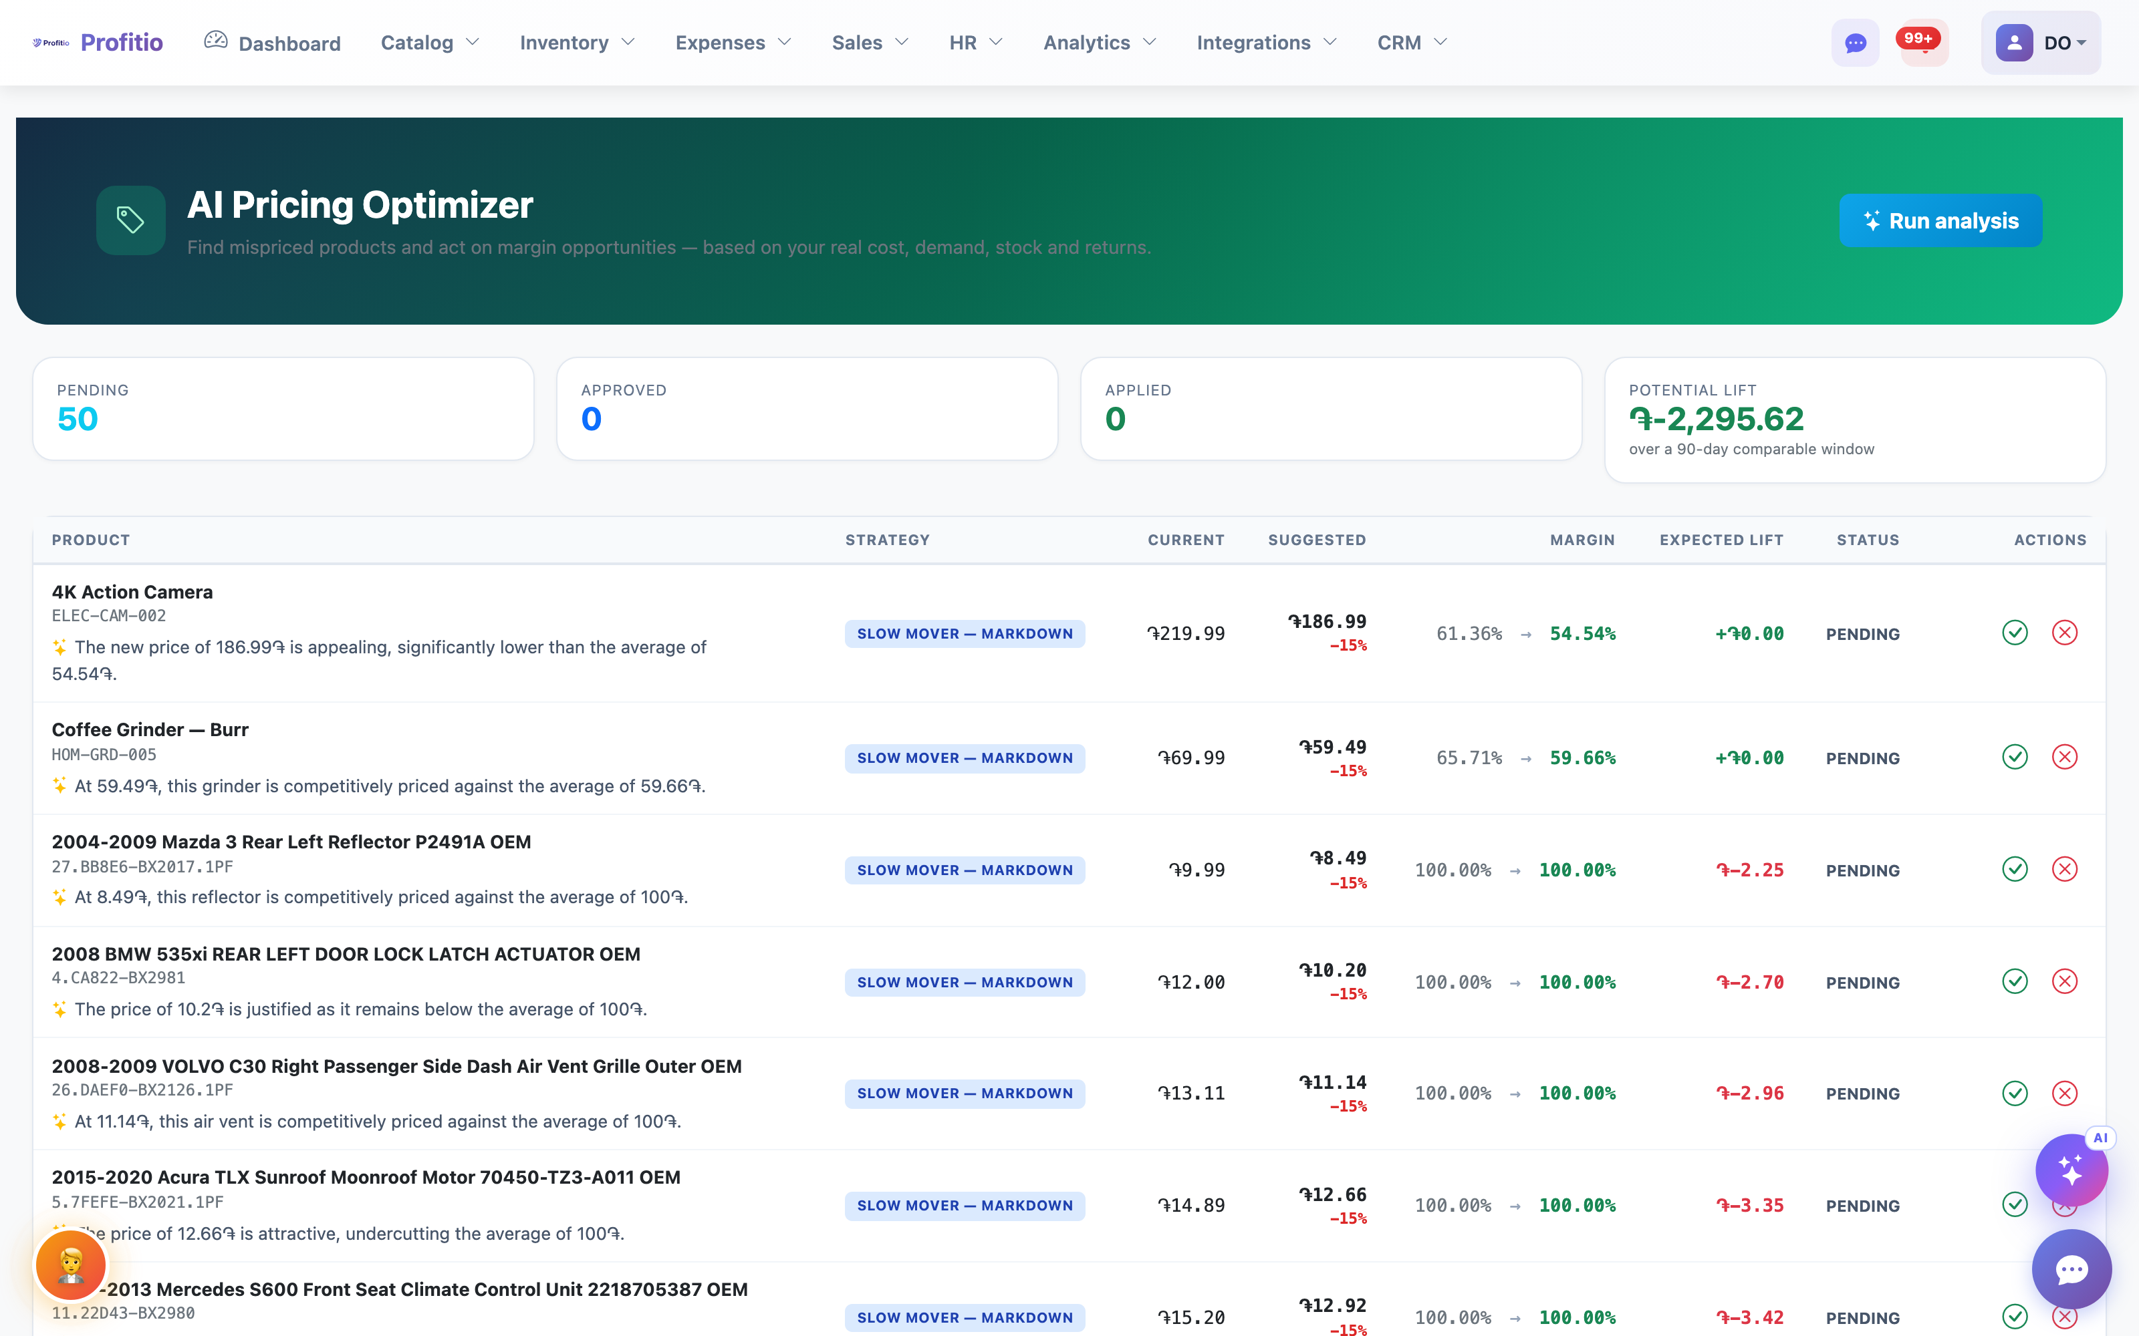Screen dimensions: 2139x1336
Task: Run the pricing analysis
Action: click(1941, 220)
